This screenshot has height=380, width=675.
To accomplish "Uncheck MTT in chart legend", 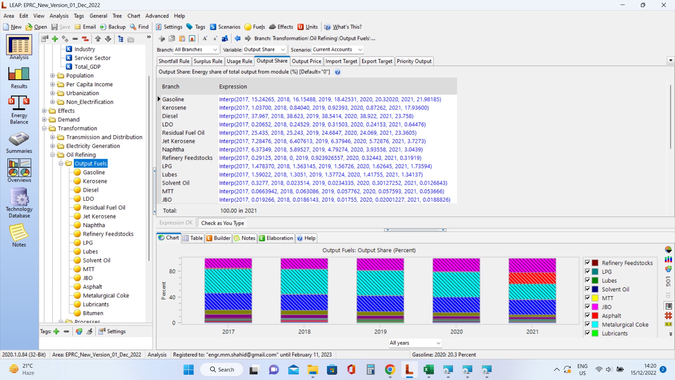I will click(x=587, y=298).
